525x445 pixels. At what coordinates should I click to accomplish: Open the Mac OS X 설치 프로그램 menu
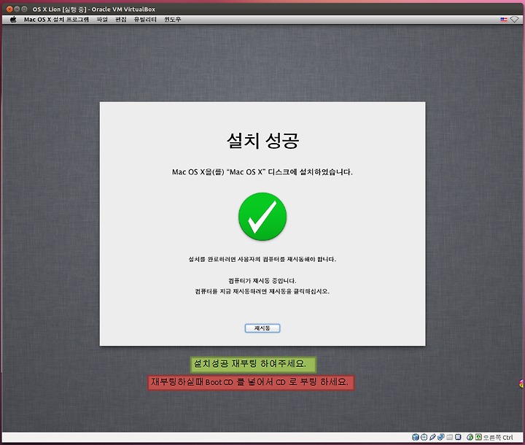tap(56, 20)
